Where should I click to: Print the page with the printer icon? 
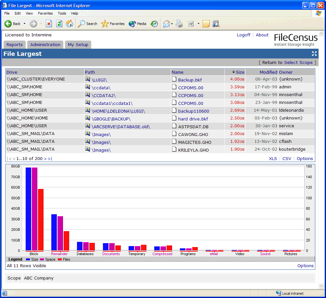[179, 24]
